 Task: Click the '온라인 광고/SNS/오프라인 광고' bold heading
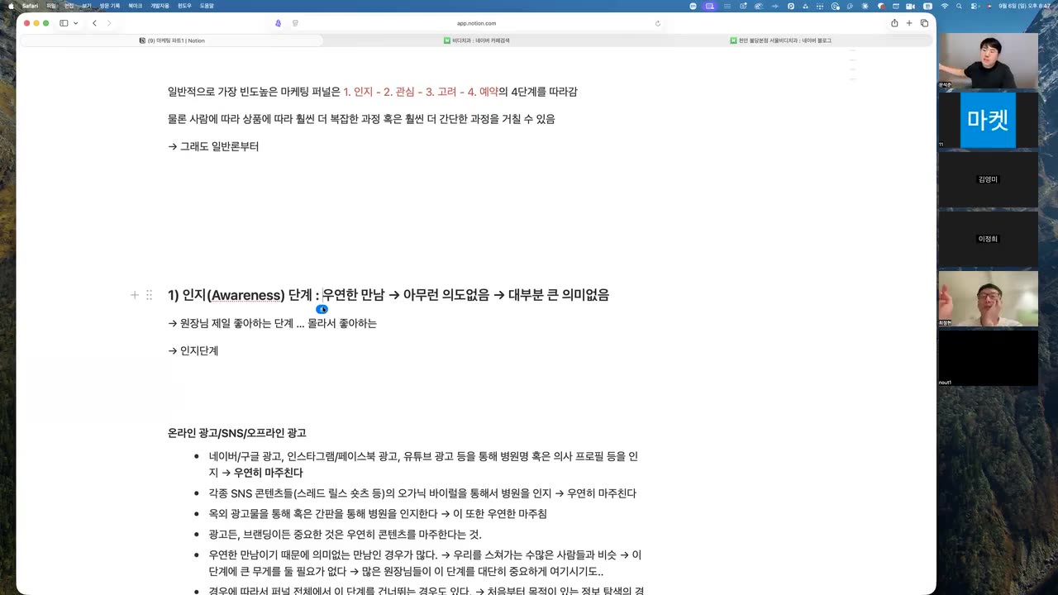click(x=237, y=433)
